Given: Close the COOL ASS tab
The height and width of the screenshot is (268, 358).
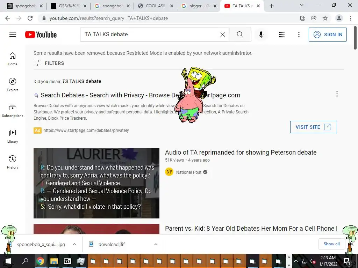Looking at the screenshot, I should tap(172, 6).
